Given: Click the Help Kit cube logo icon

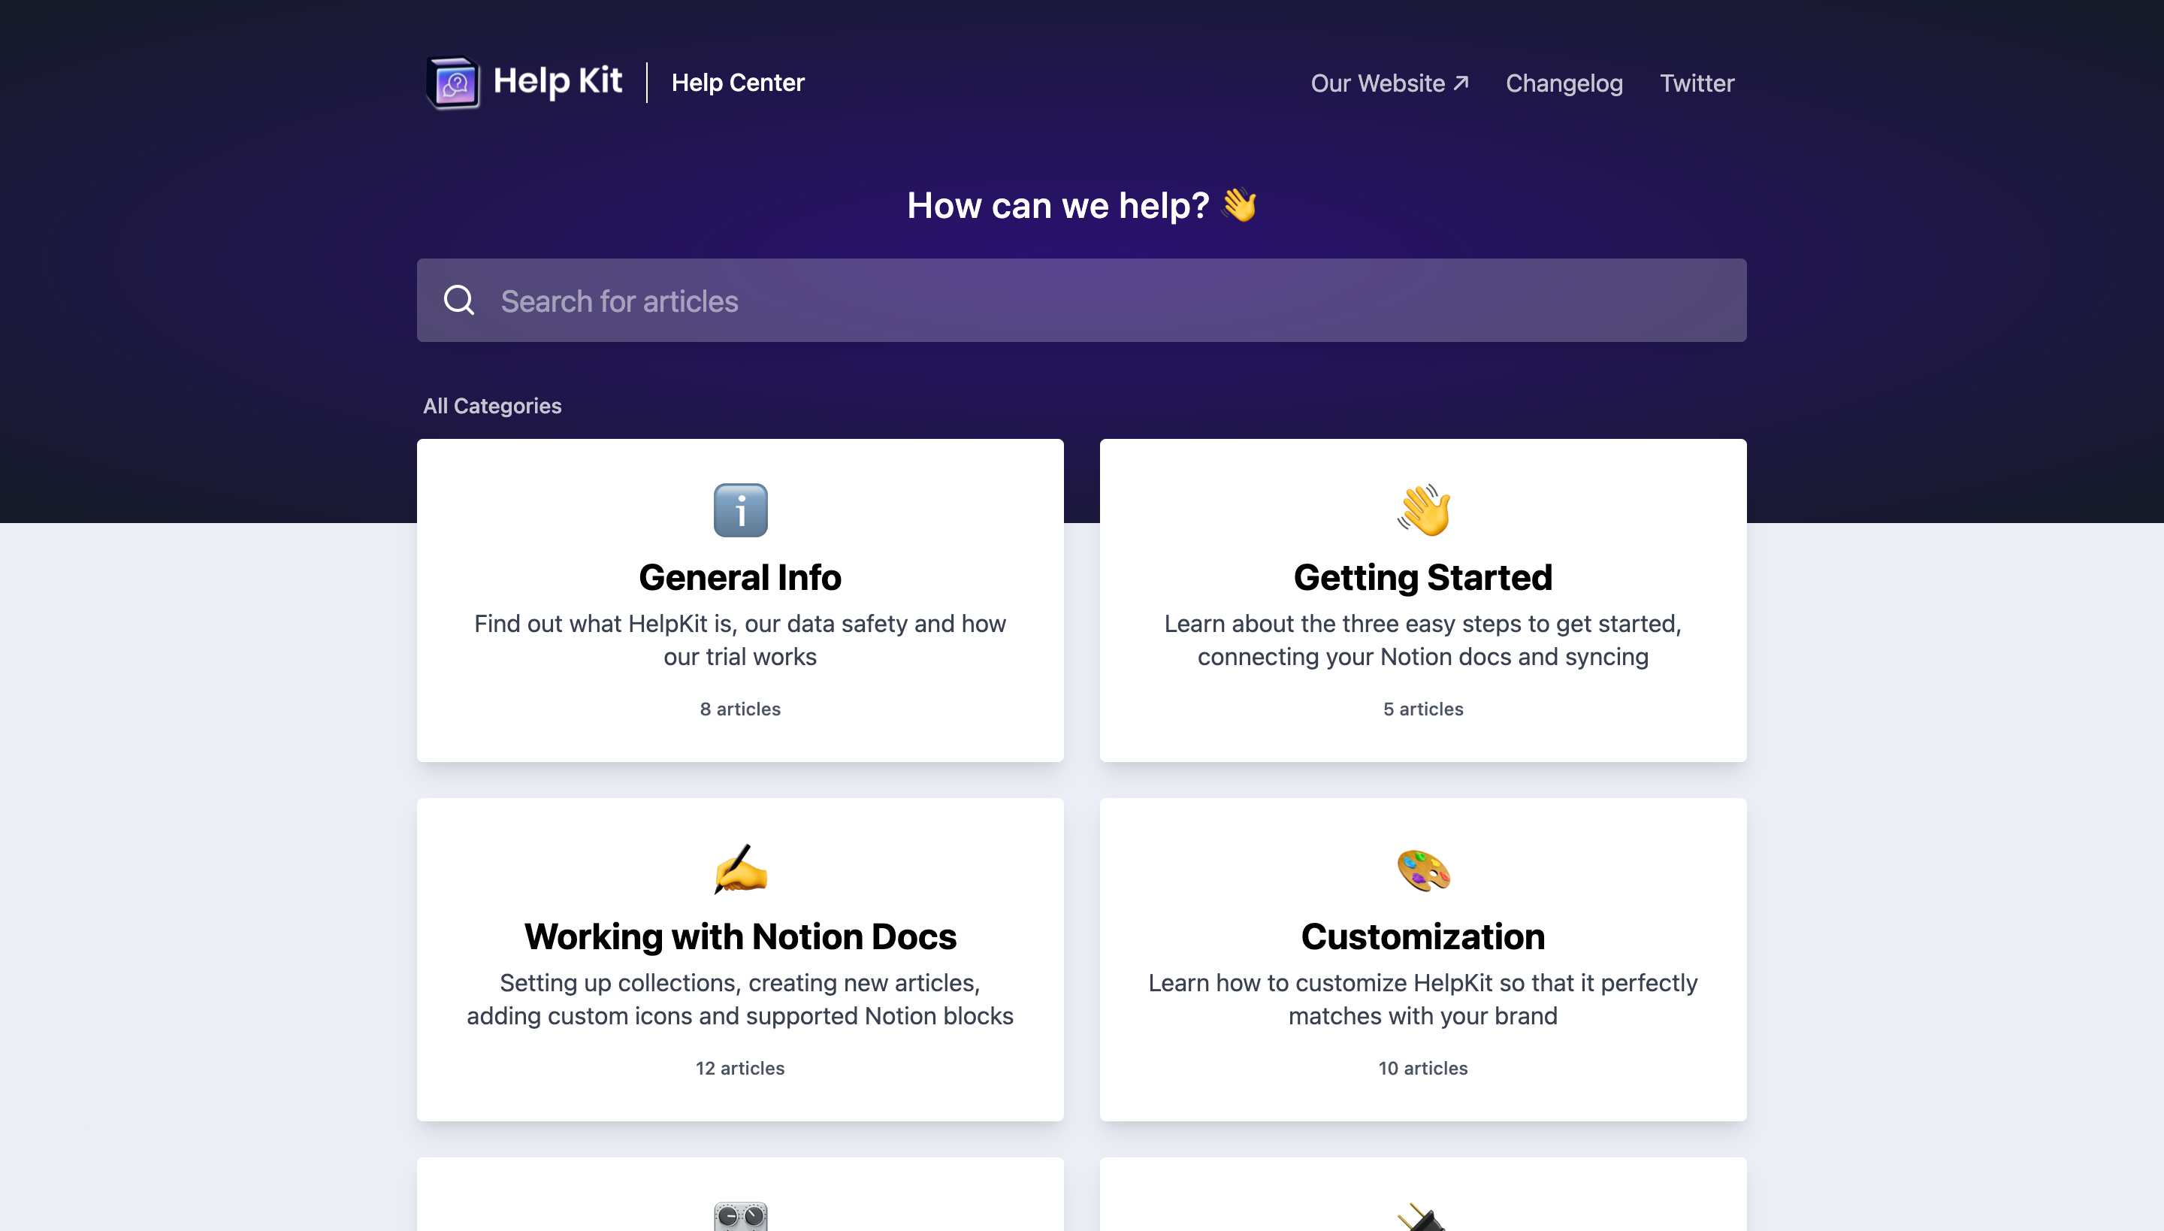Looking at the screenshot, I should (453, 83).
